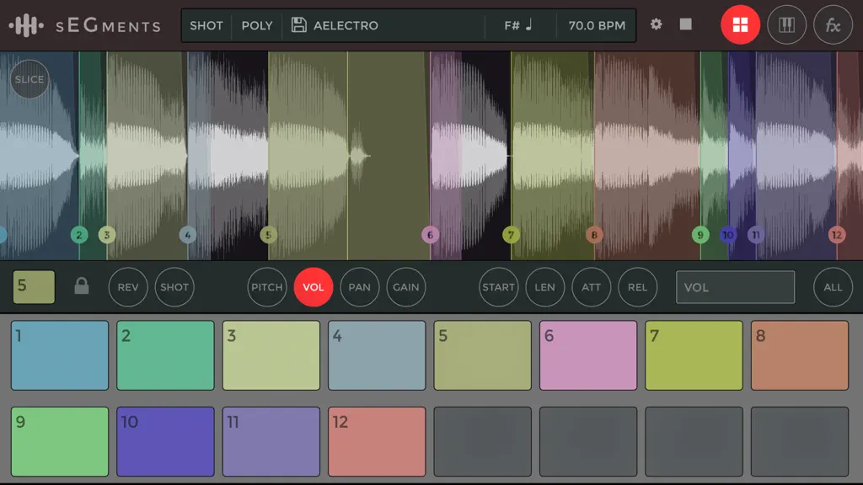Viewport: 863px width, 485px height.
Task: Toggle the lock icon for slice 5
Action: click(x=82, y=286)
